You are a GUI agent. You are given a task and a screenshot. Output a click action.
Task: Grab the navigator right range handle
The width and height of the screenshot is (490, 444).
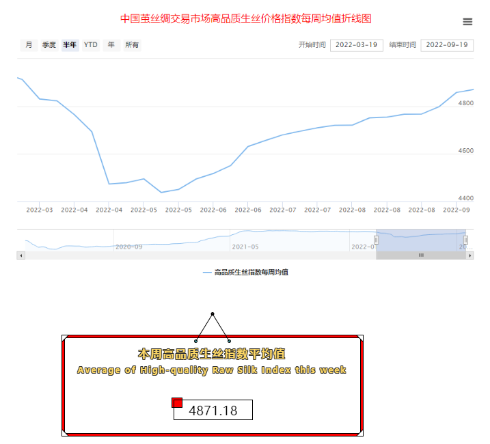point(465,240)
